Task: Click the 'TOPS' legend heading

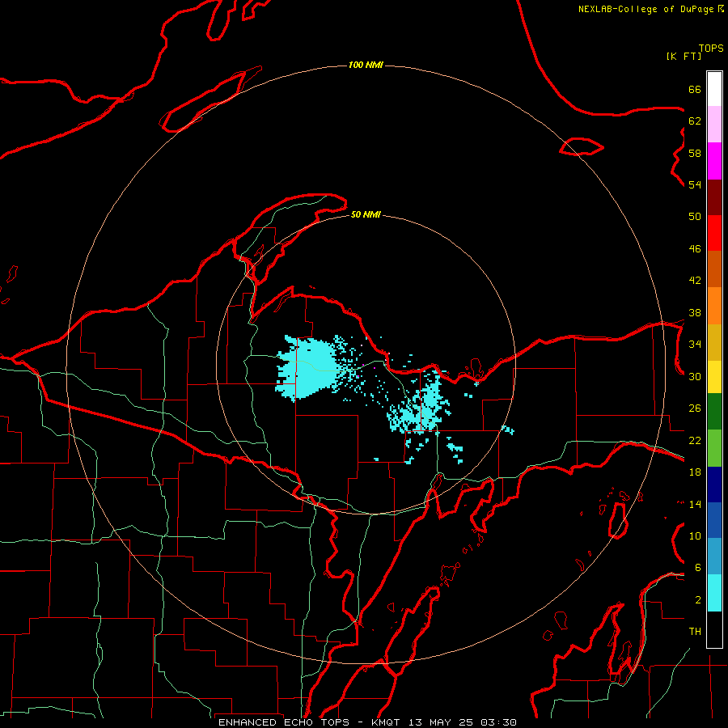Action: click(711, 48)
